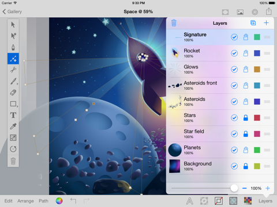This screenshot has height=207, width=277.
Task: Toggle visibility of the Stars layer
Action: (234, 118)
